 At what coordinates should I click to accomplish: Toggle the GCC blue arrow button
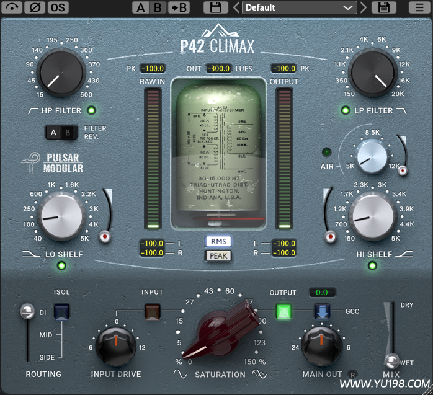point(322,312)
